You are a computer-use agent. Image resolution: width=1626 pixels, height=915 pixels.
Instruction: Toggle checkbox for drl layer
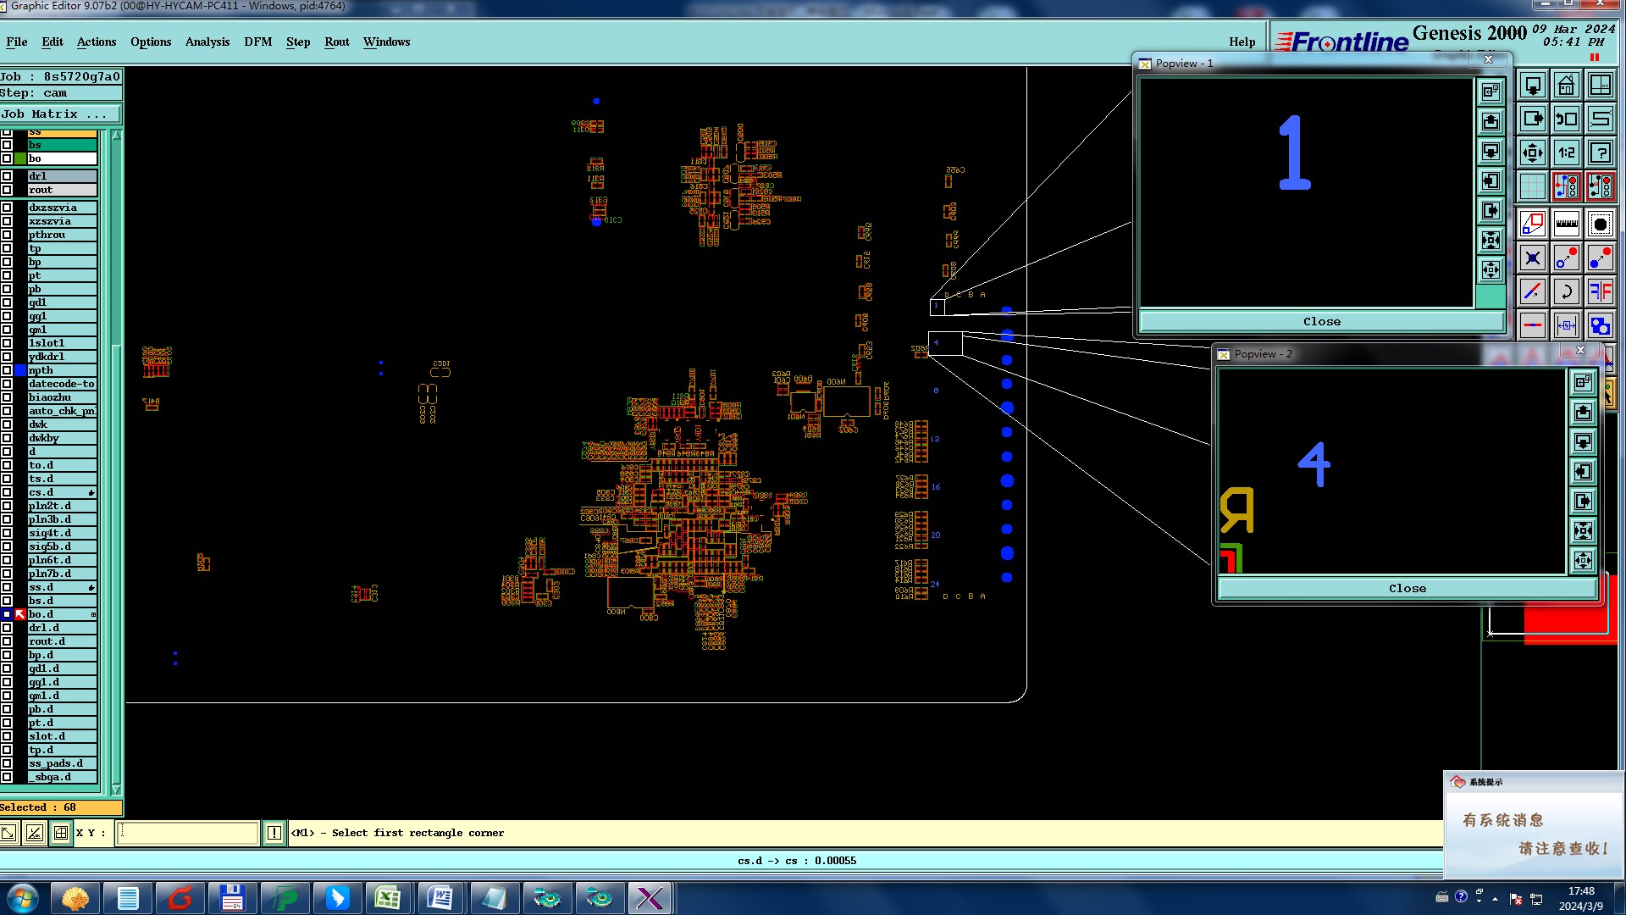click(x=7, y=176)
